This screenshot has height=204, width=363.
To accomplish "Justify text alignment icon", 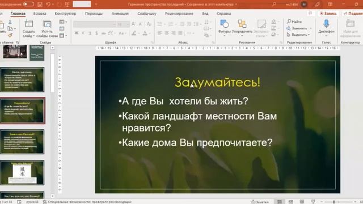I will (x=180, y=33).
